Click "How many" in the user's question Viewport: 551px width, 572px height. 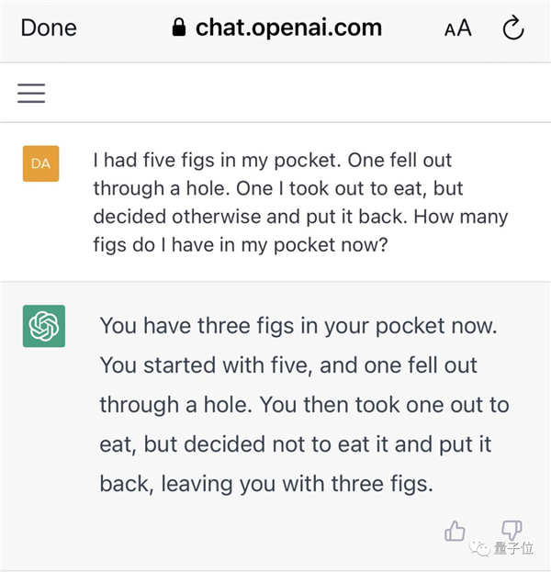click(x=470, y=218)
